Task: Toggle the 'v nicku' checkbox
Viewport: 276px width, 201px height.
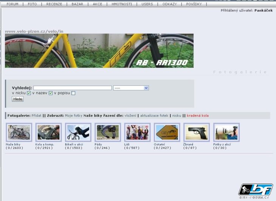Action: click(29, 93)
